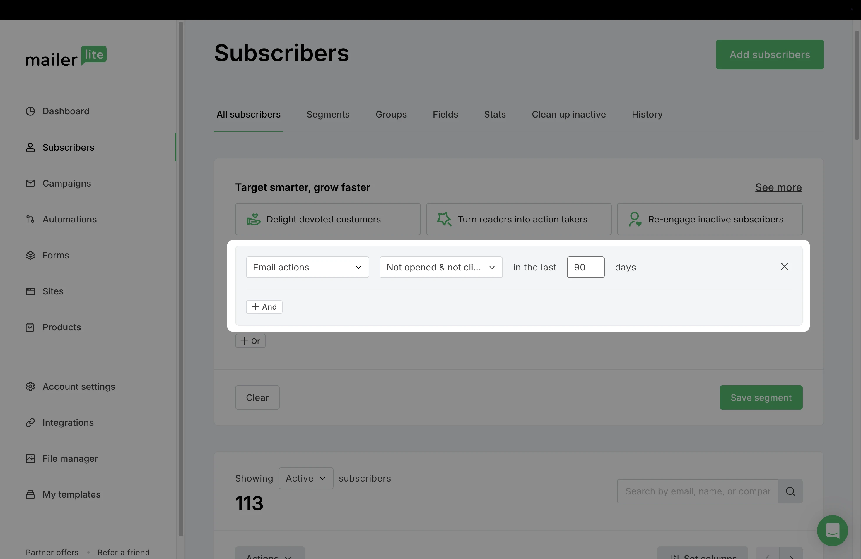Open the live chat bubble widget
The height and width of the screenshot is (559, 861).
coord(832,530)
